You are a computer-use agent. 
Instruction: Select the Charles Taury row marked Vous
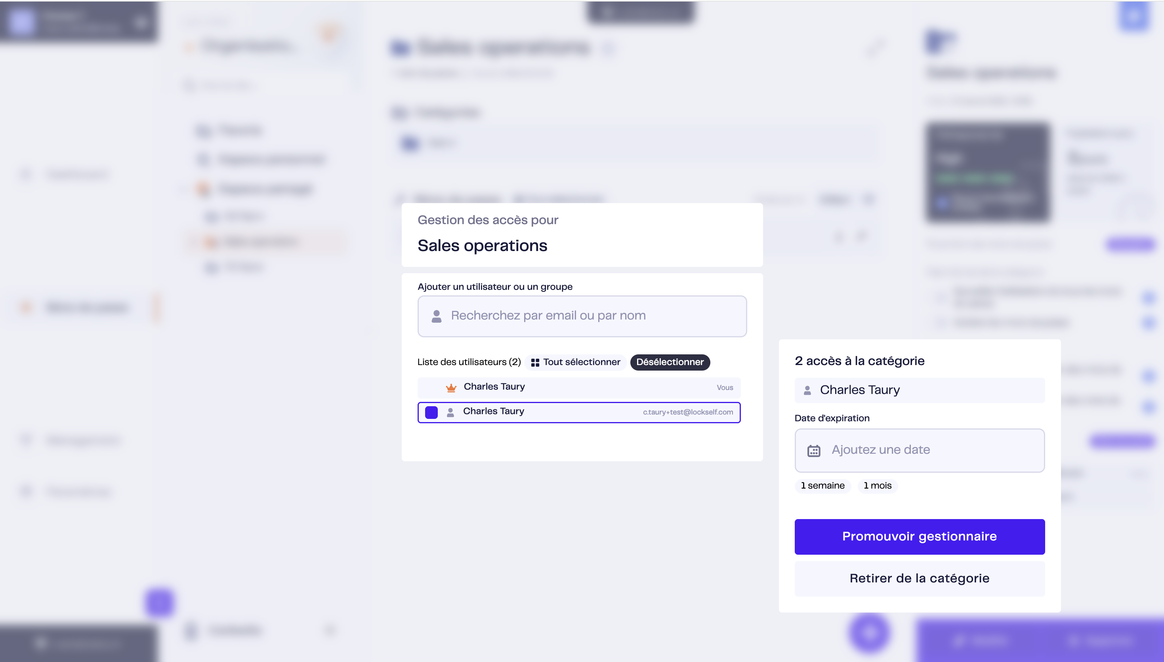(x=578, y=387)
